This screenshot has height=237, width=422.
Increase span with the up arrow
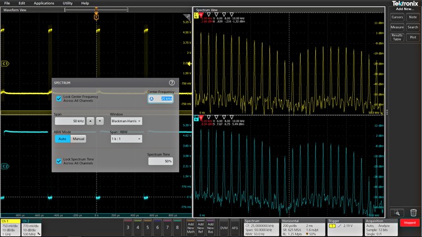(x=90, y=121)
